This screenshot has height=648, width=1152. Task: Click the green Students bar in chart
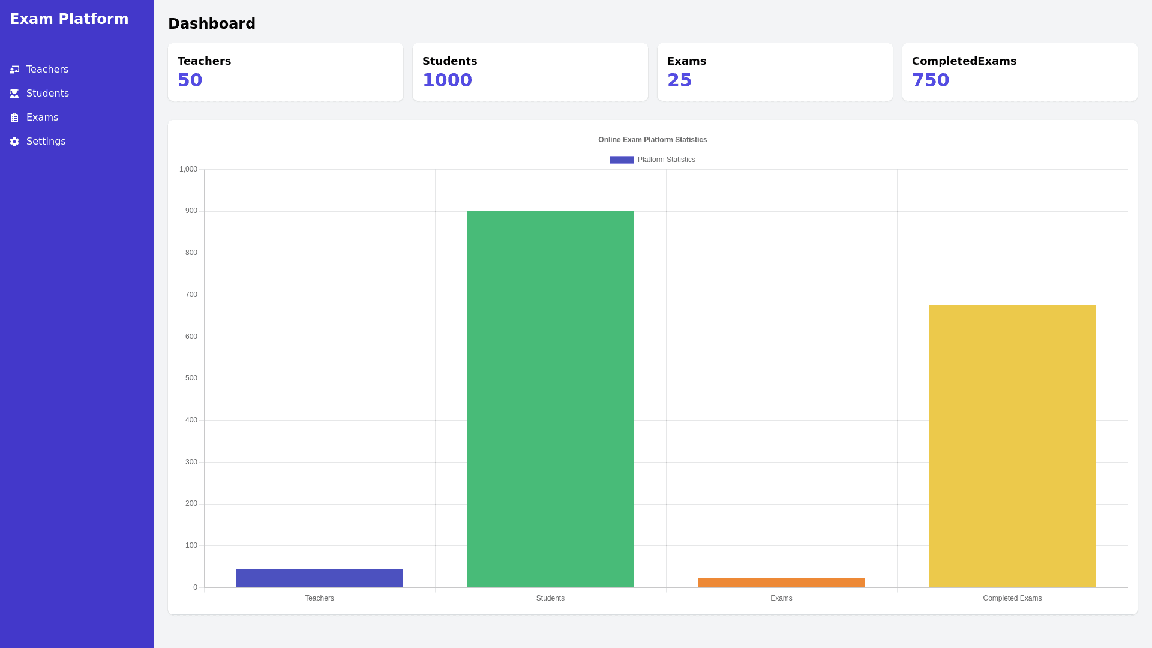click(x=550, y=399)
